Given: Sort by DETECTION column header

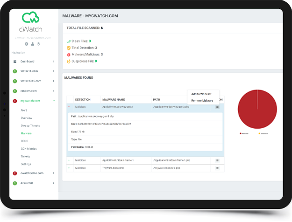Looking at the screenshot, I should point(83,100).
